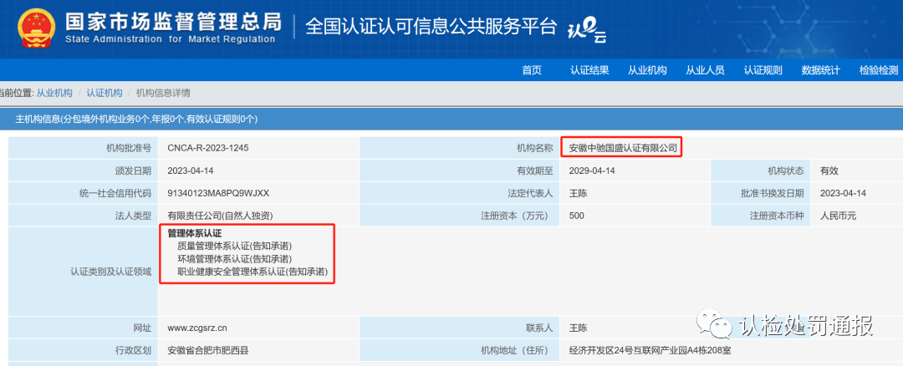Select the 安徽中驰国盛认证有限公司 name
903x366 pixels.
[623, 148]
